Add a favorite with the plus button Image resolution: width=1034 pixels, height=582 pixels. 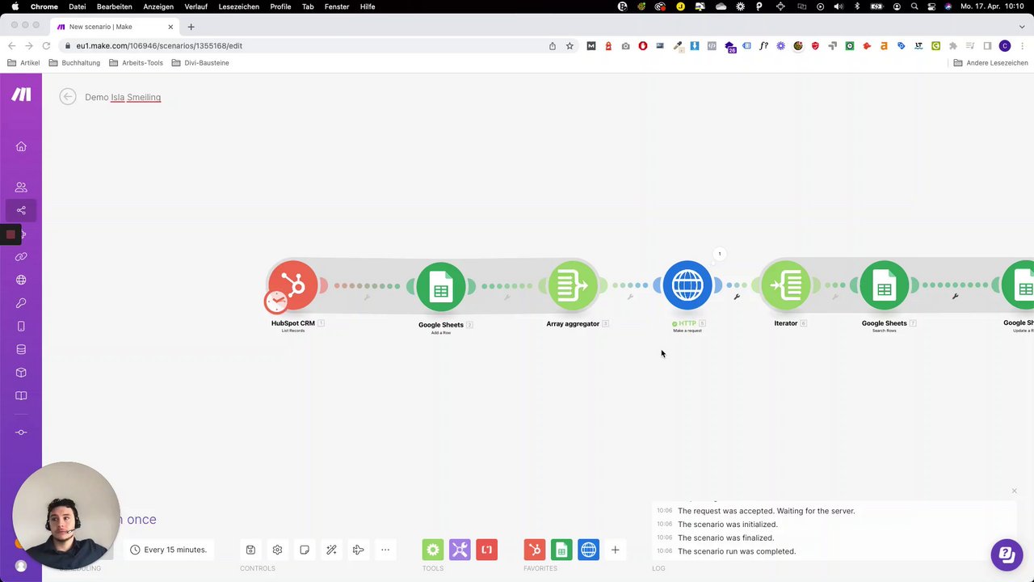point(615,550)
